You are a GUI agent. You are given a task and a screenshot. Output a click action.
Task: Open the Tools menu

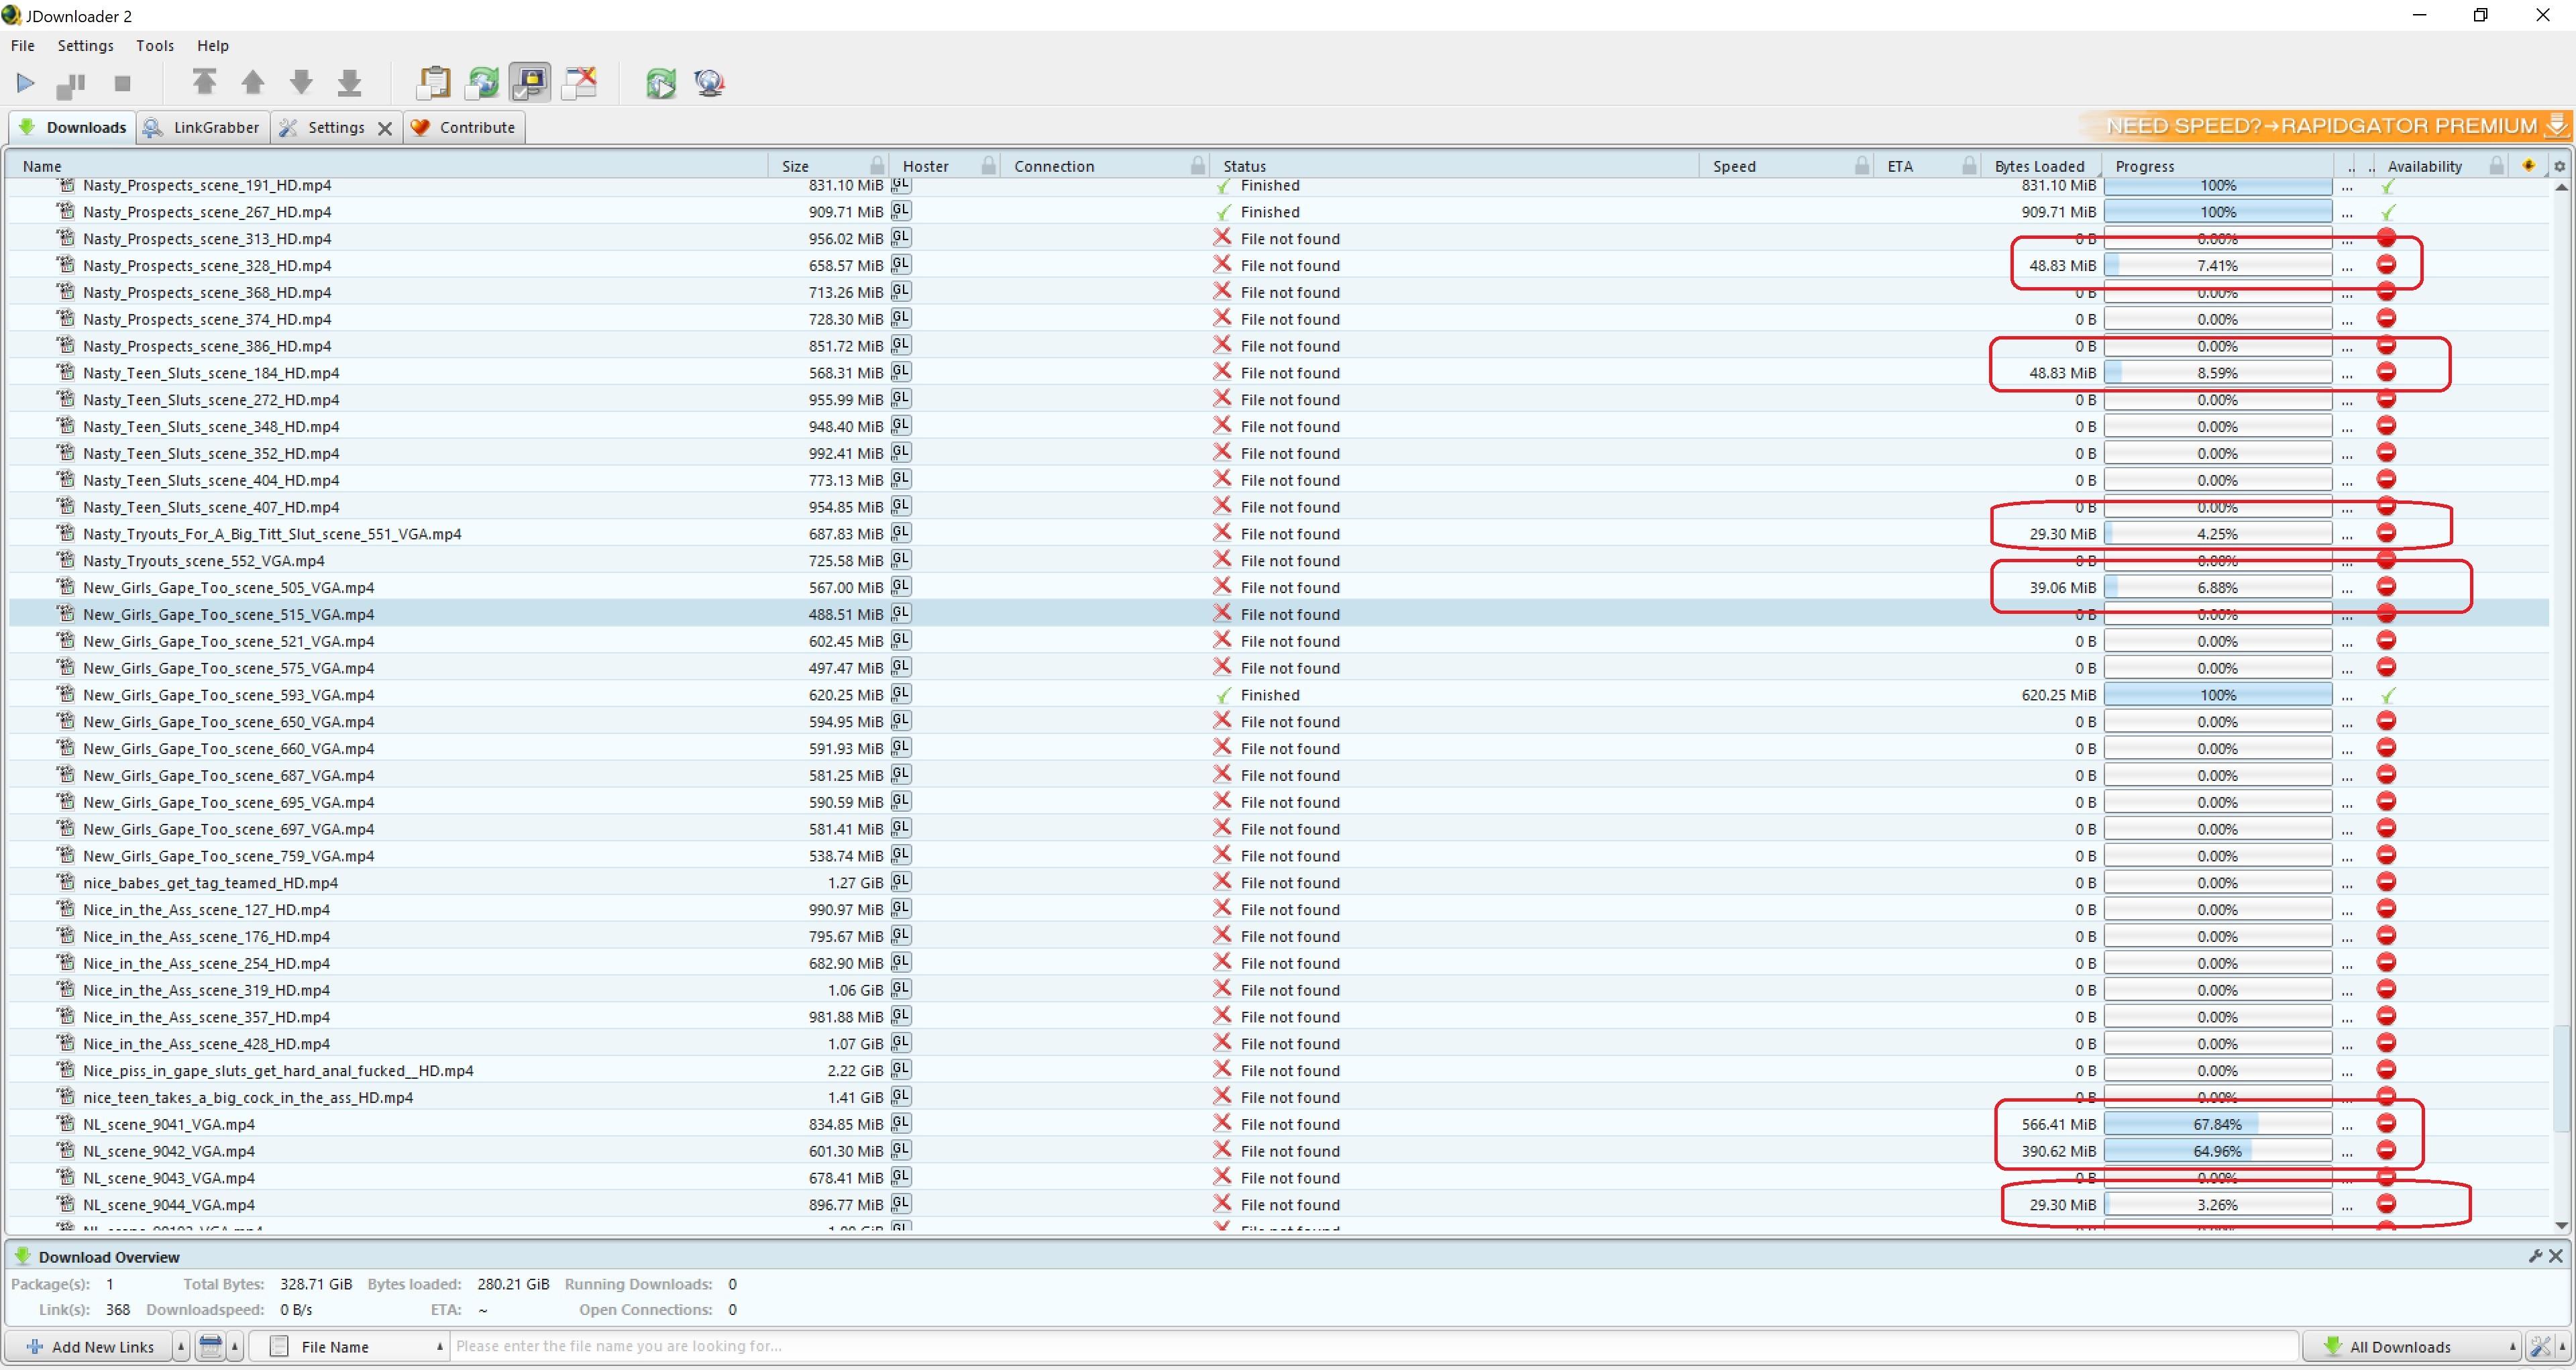[x=154, y=45]
